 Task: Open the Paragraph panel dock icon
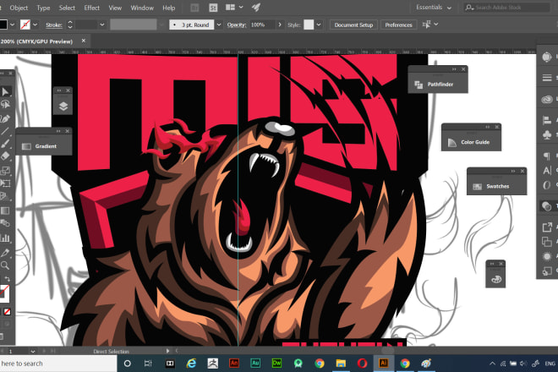pyautogui.click(x=547, y=156)
